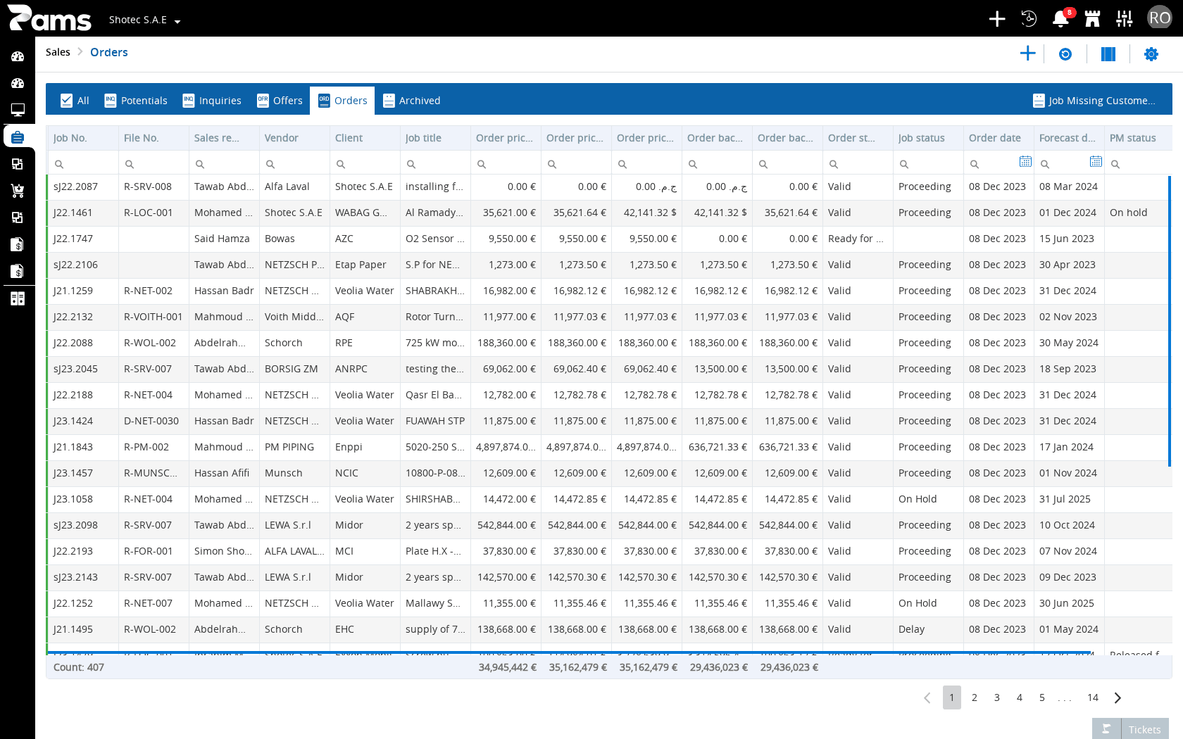The width and height of the screenshot is (1183, 739).
Task: Open the Forecast date calendar picker
Action: click(x=1096, y=161)
